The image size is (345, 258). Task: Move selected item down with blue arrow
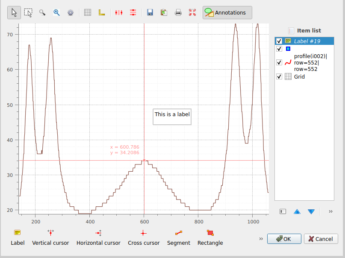(x=311, y=211)
